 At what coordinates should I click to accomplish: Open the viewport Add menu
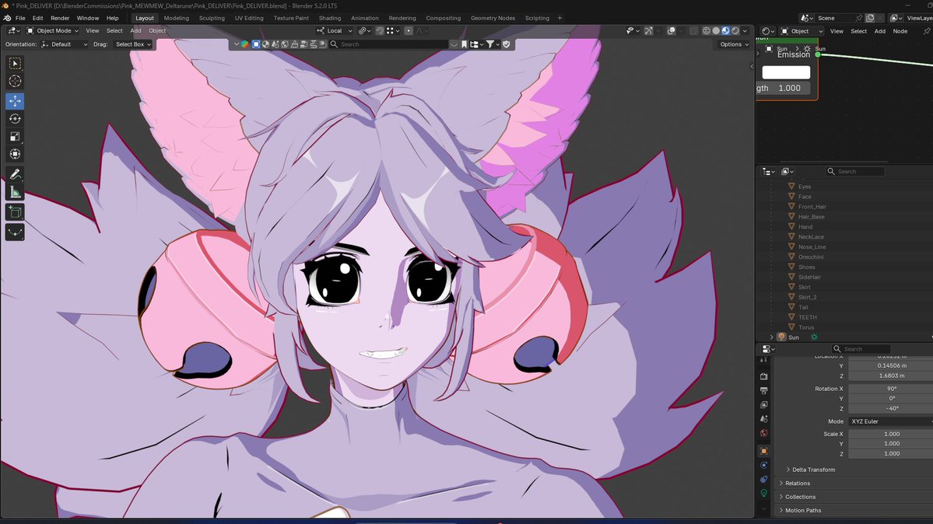click(x=135, y=31)
